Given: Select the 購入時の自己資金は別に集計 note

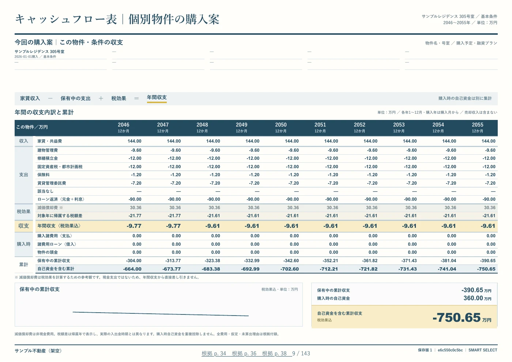Looking at the screenshot, I should (465, 98).
